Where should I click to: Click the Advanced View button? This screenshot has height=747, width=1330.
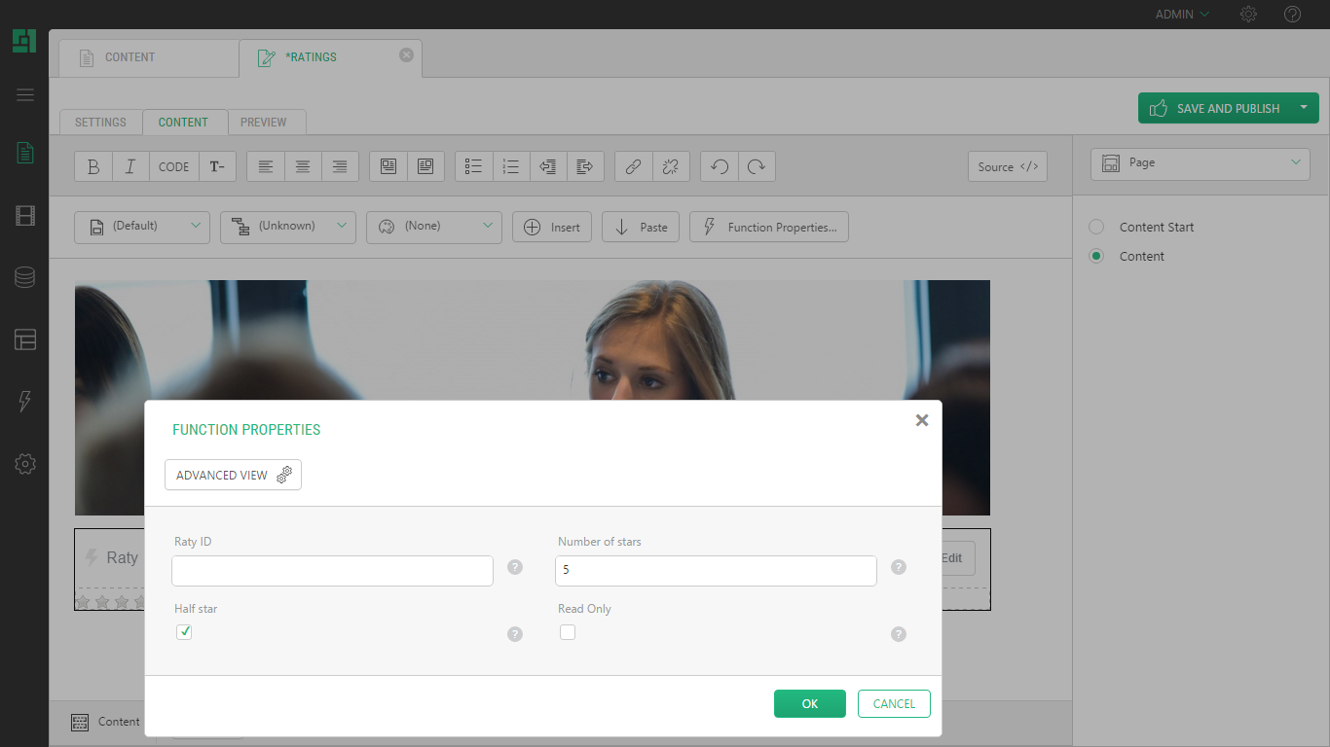(233, 475)
